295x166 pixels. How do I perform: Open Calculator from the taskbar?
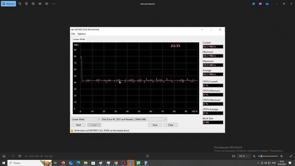(x=146, y=163)
